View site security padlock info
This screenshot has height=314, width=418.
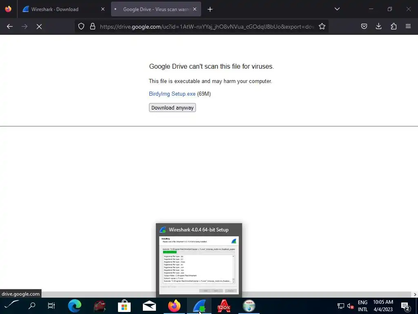point(93,26)
